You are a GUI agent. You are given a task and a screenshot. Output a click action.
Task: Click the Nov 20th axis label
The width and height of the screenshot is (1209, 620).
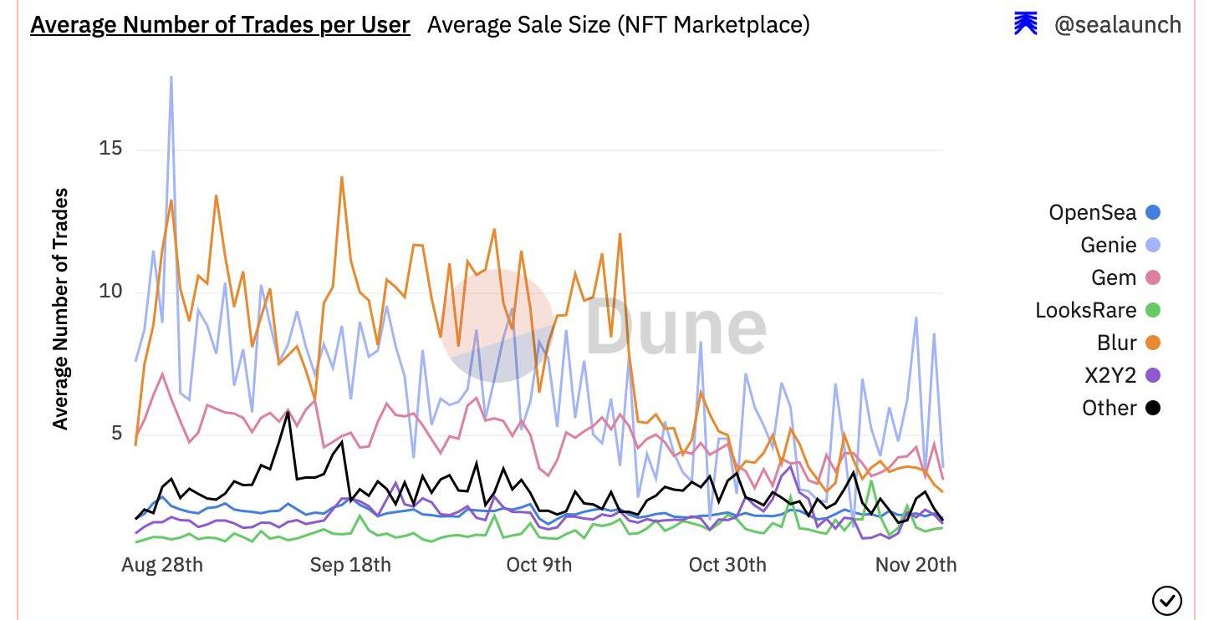[916, 565]
